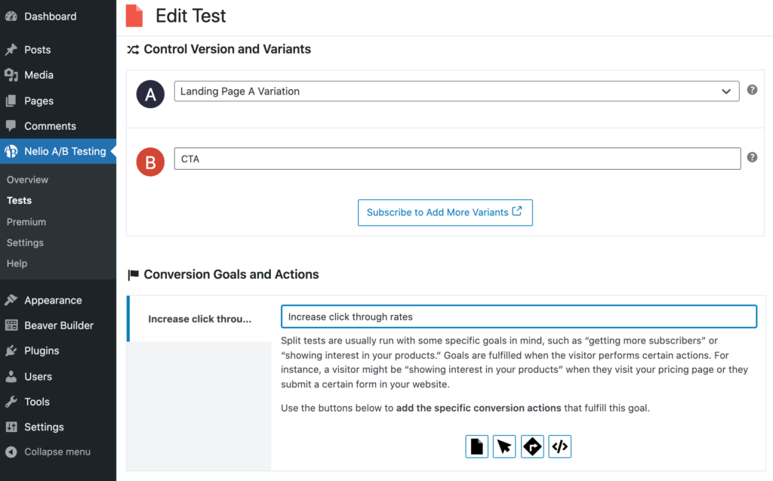Go to the Nelio Overview page
The width and height of the screenshot is (773, 481).
(27, 179)
